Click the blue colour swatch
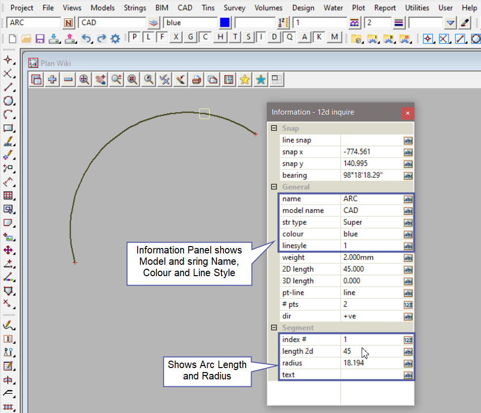This screenshot has width=481, height=413. tap(225, 23)
